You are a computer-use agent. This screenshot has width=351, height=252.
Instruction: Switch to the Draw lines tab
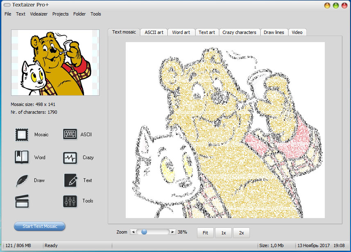pyautogui.click(x=274, y=32)
